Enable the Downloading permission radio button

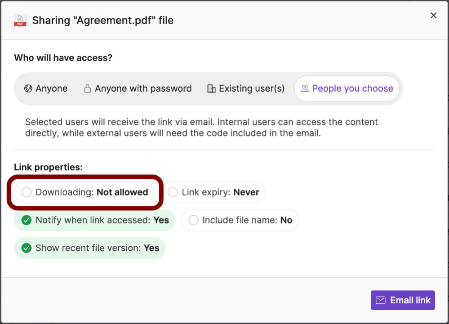pyautogui.click(x=26, y=192)
